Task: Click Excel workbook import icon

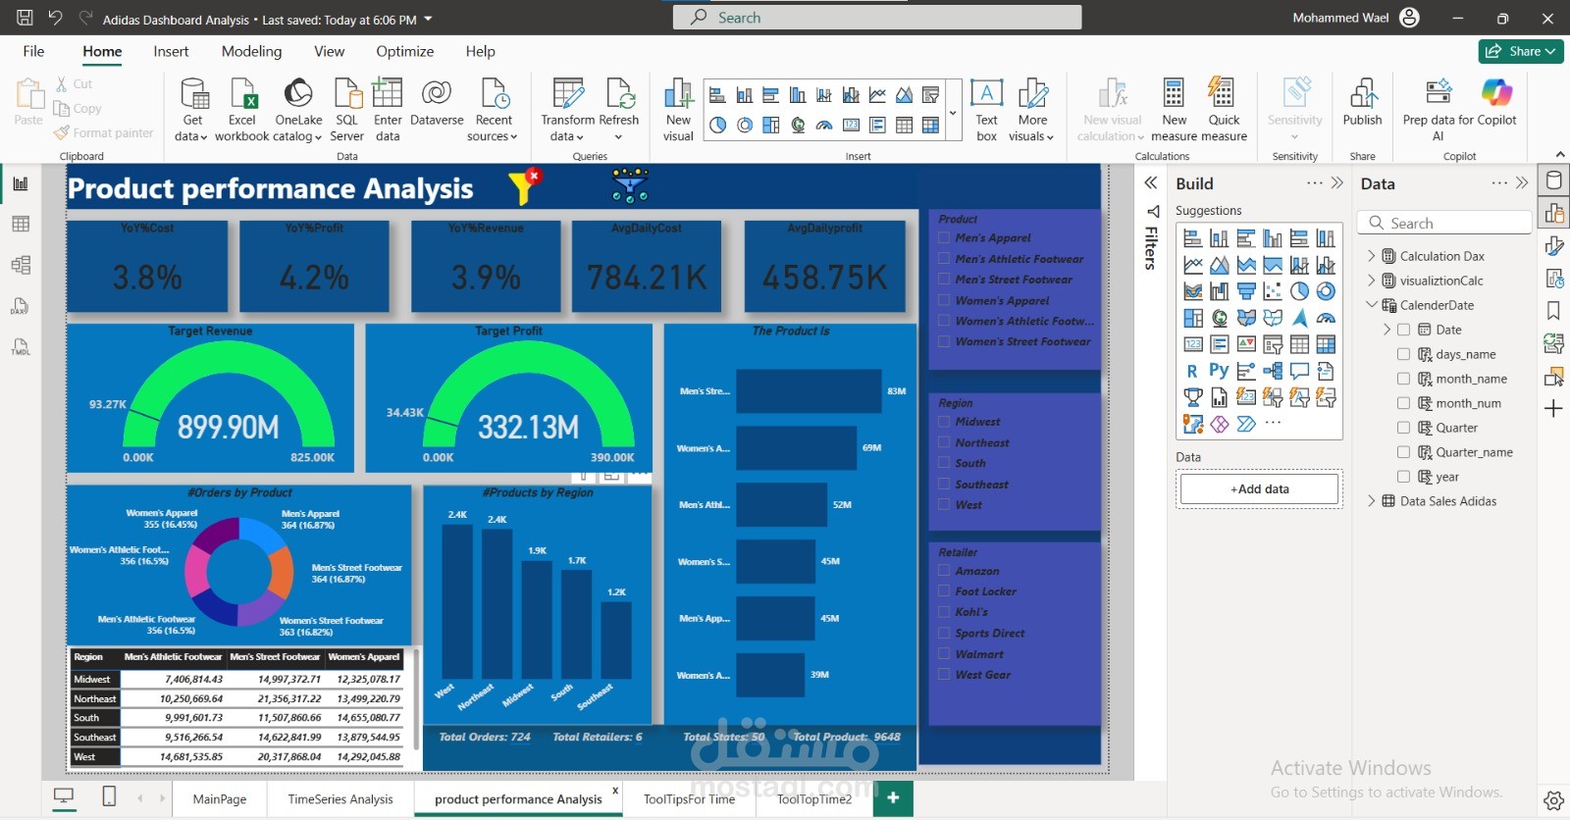Action: pyautogui.click(x=241, y=109)
